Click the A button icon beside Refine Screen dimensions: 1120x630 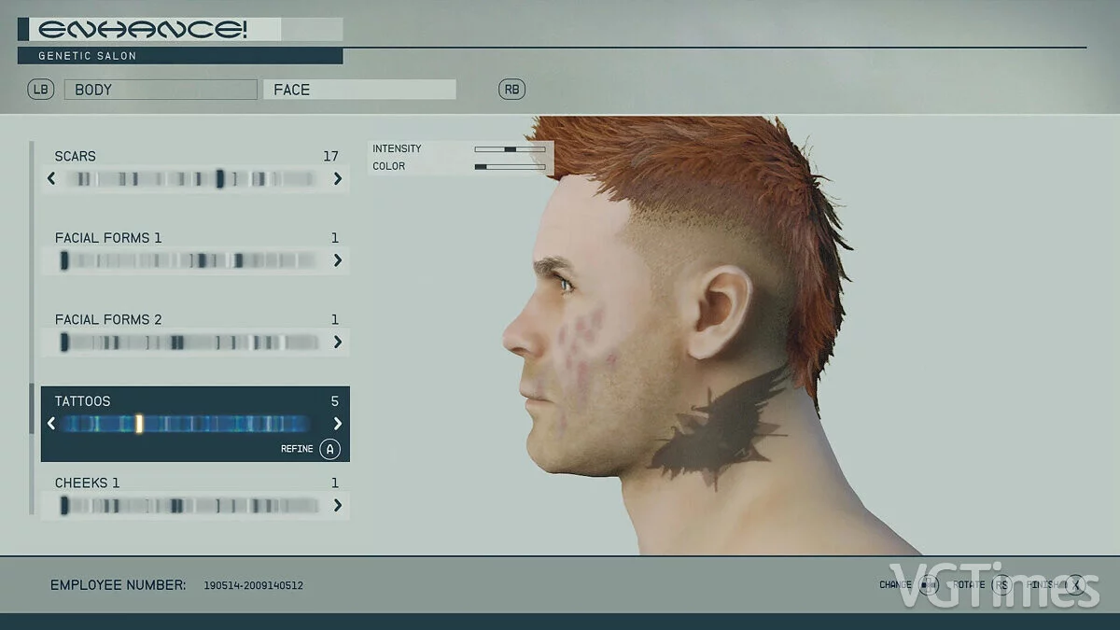[329, 449]
